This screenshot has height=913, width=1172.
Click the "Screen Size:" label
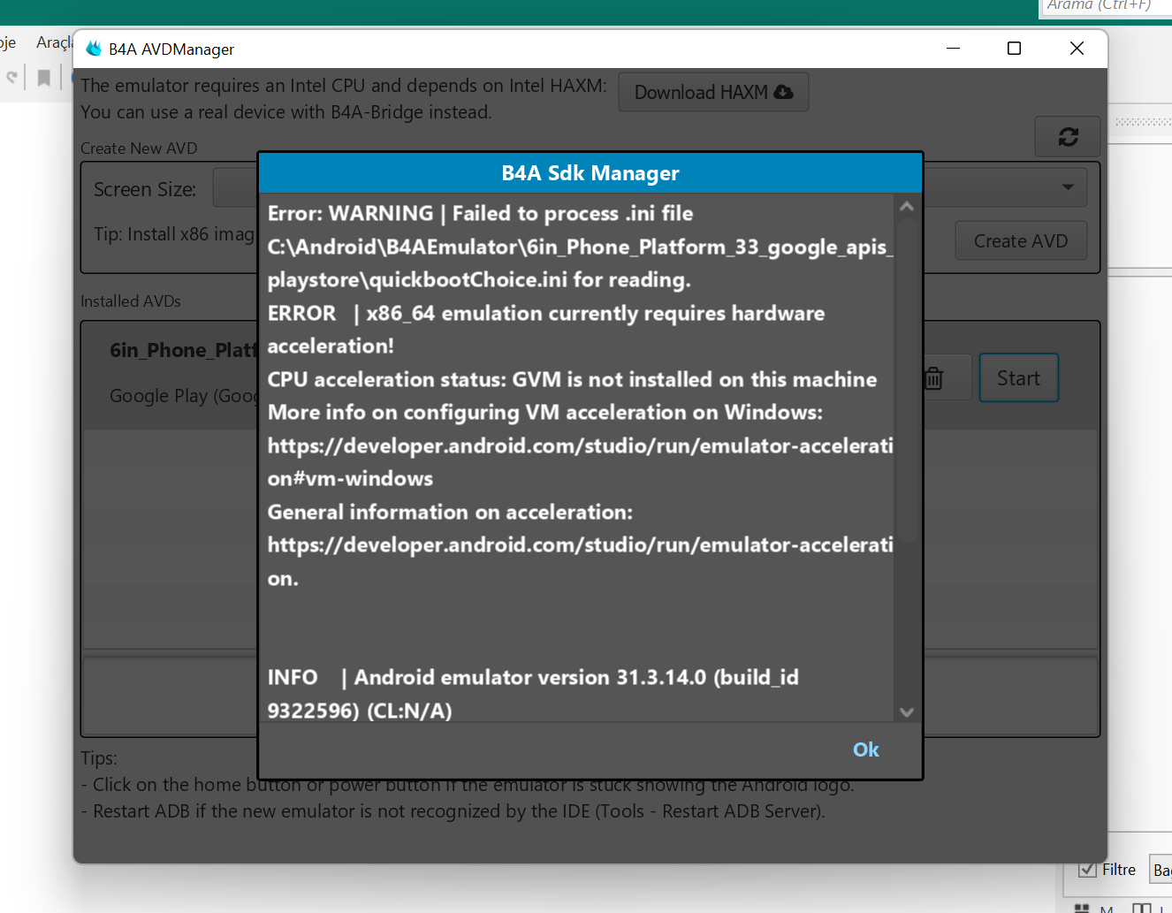pos(145,189)
